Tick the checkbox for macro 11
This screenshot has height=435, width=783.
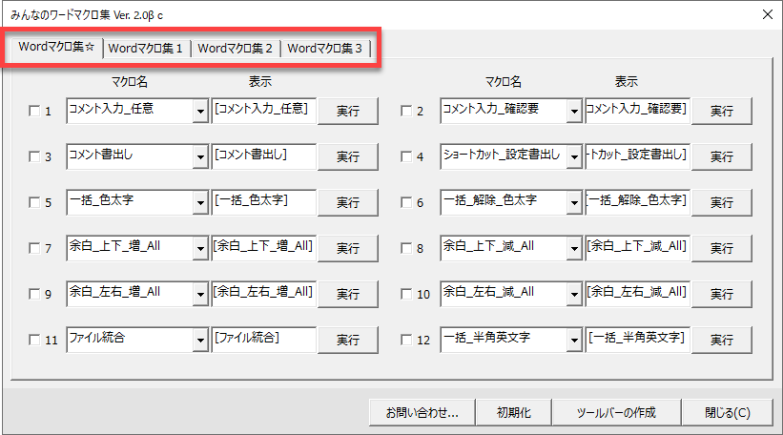pos(34,341)
